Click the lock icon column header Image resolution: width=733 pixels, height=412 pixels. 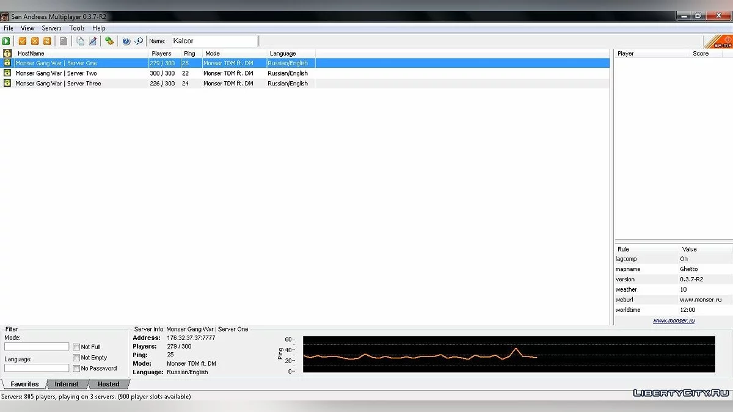[x=7, y=53]
